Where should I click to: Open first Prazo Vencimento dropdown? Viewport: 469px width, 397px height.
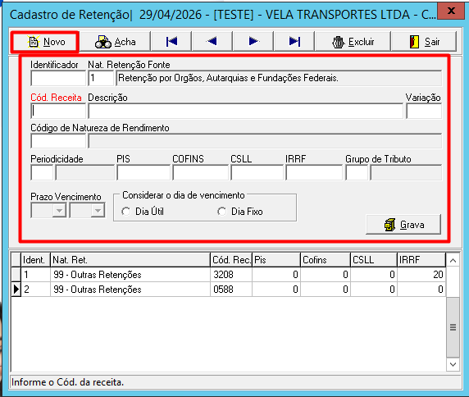tap(60, 211)
